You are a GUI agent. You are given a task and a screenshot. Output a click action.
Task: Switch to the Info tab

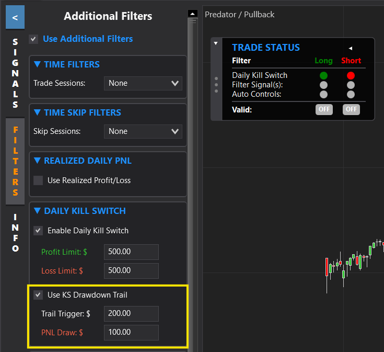(x=15, y=233)
